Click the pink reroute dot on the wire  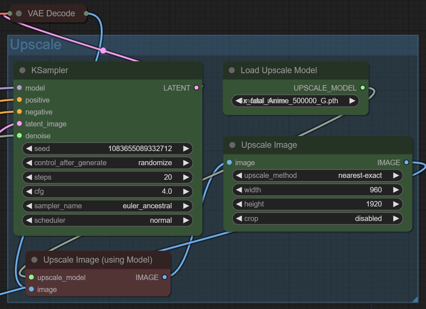click(x=103, y=50)
